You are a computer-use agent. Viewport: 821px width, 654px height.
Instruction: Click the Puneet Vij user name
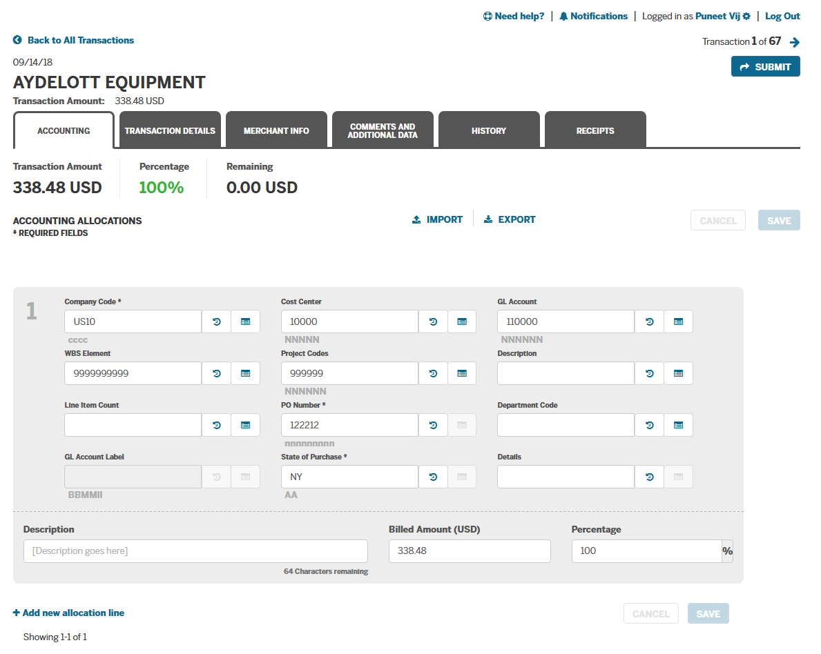click(717, 17)
